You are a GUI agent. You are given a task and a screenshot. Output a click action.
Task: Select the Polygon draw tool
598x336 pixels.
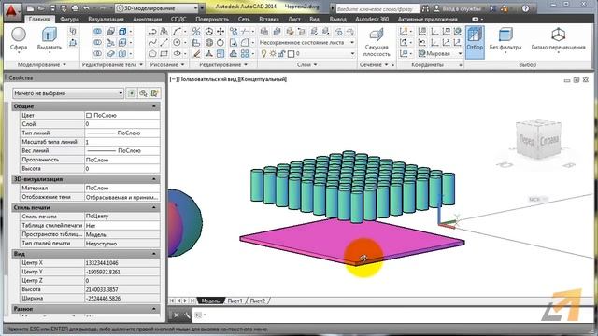[x=153, y=54]
